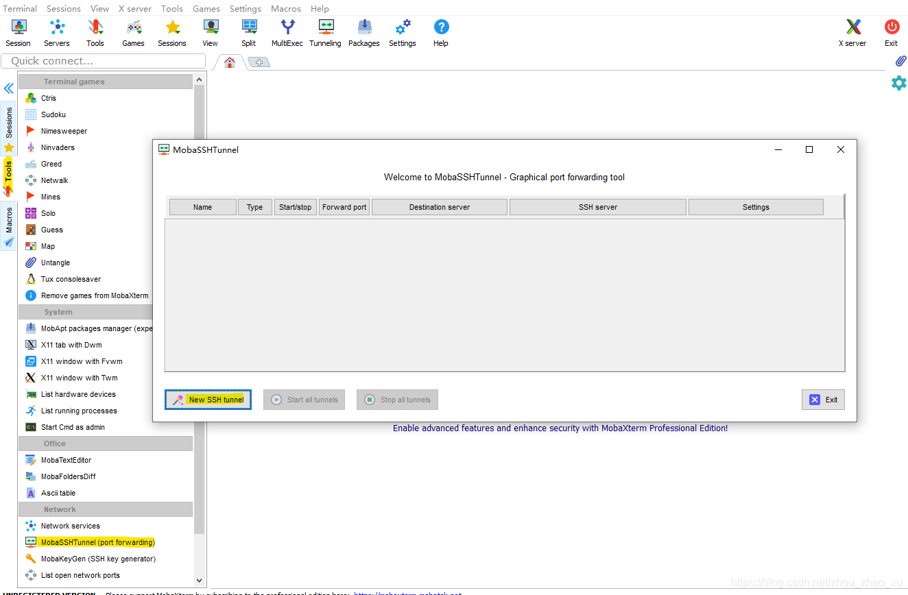The image size is (908, 595).
Task: Open the Macros menu
Action: coord(285,8)
